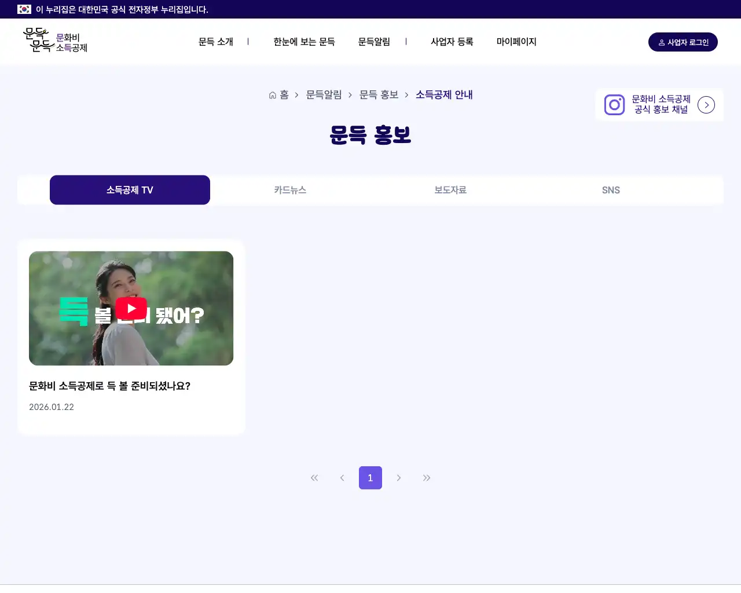Open the chevron next to 공식 홍보 채널
The image size is (741, 593).
[x=706, y=105]
